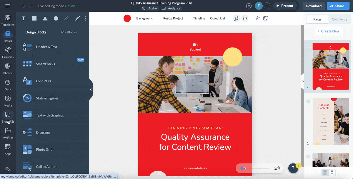
Task: Click the Download button
Action: (314, 6)
